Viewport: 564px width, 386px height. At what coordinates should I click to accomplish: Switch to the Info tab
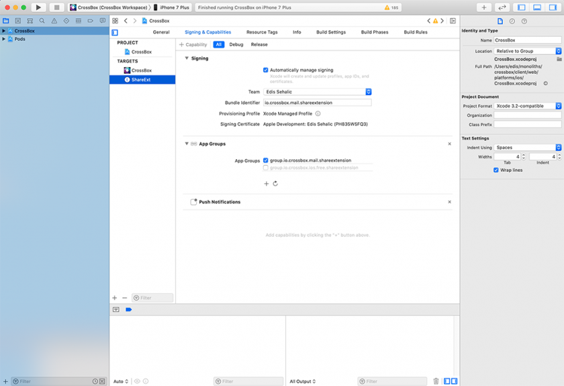[297, 32]
